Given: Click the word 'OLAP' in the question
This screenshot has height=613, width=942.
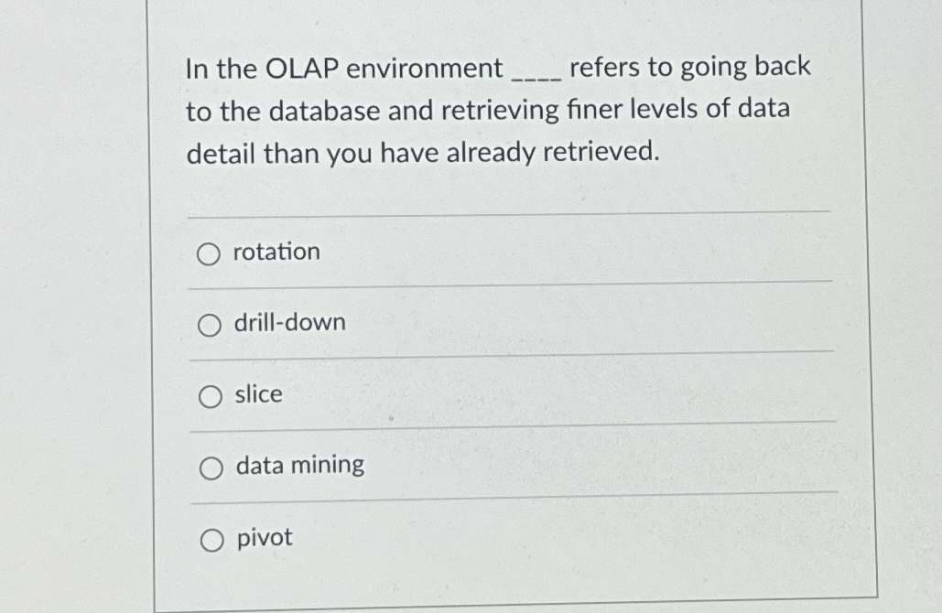Looking at the screenshot, I should point(302,69).
